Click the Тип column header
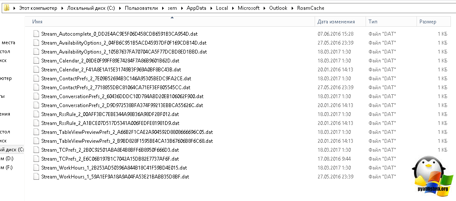 373,21
